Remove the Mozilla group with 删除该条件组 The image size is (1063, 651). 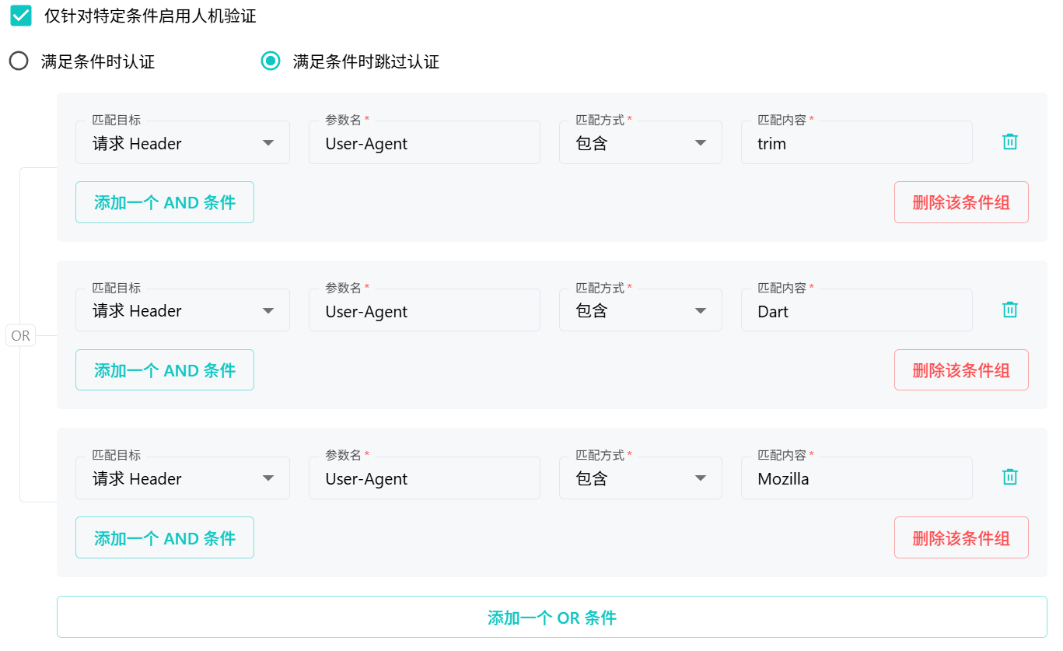tap(960, 538)
